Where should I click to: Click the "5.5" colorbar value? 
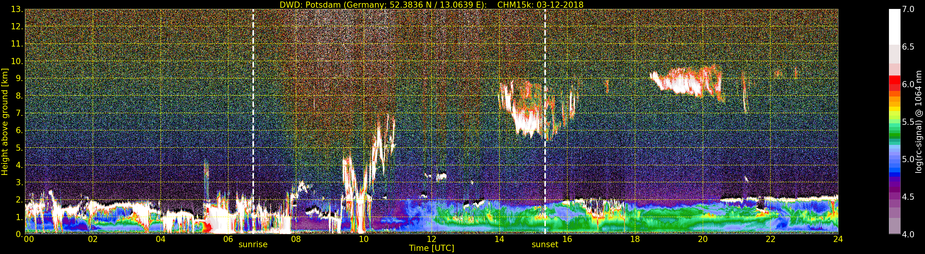click(908, 122)
